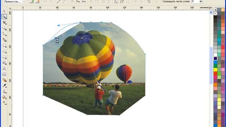Choose the No Color swatch
The width and height of the screenshot is (226, 127).
[x=215, y=13]
